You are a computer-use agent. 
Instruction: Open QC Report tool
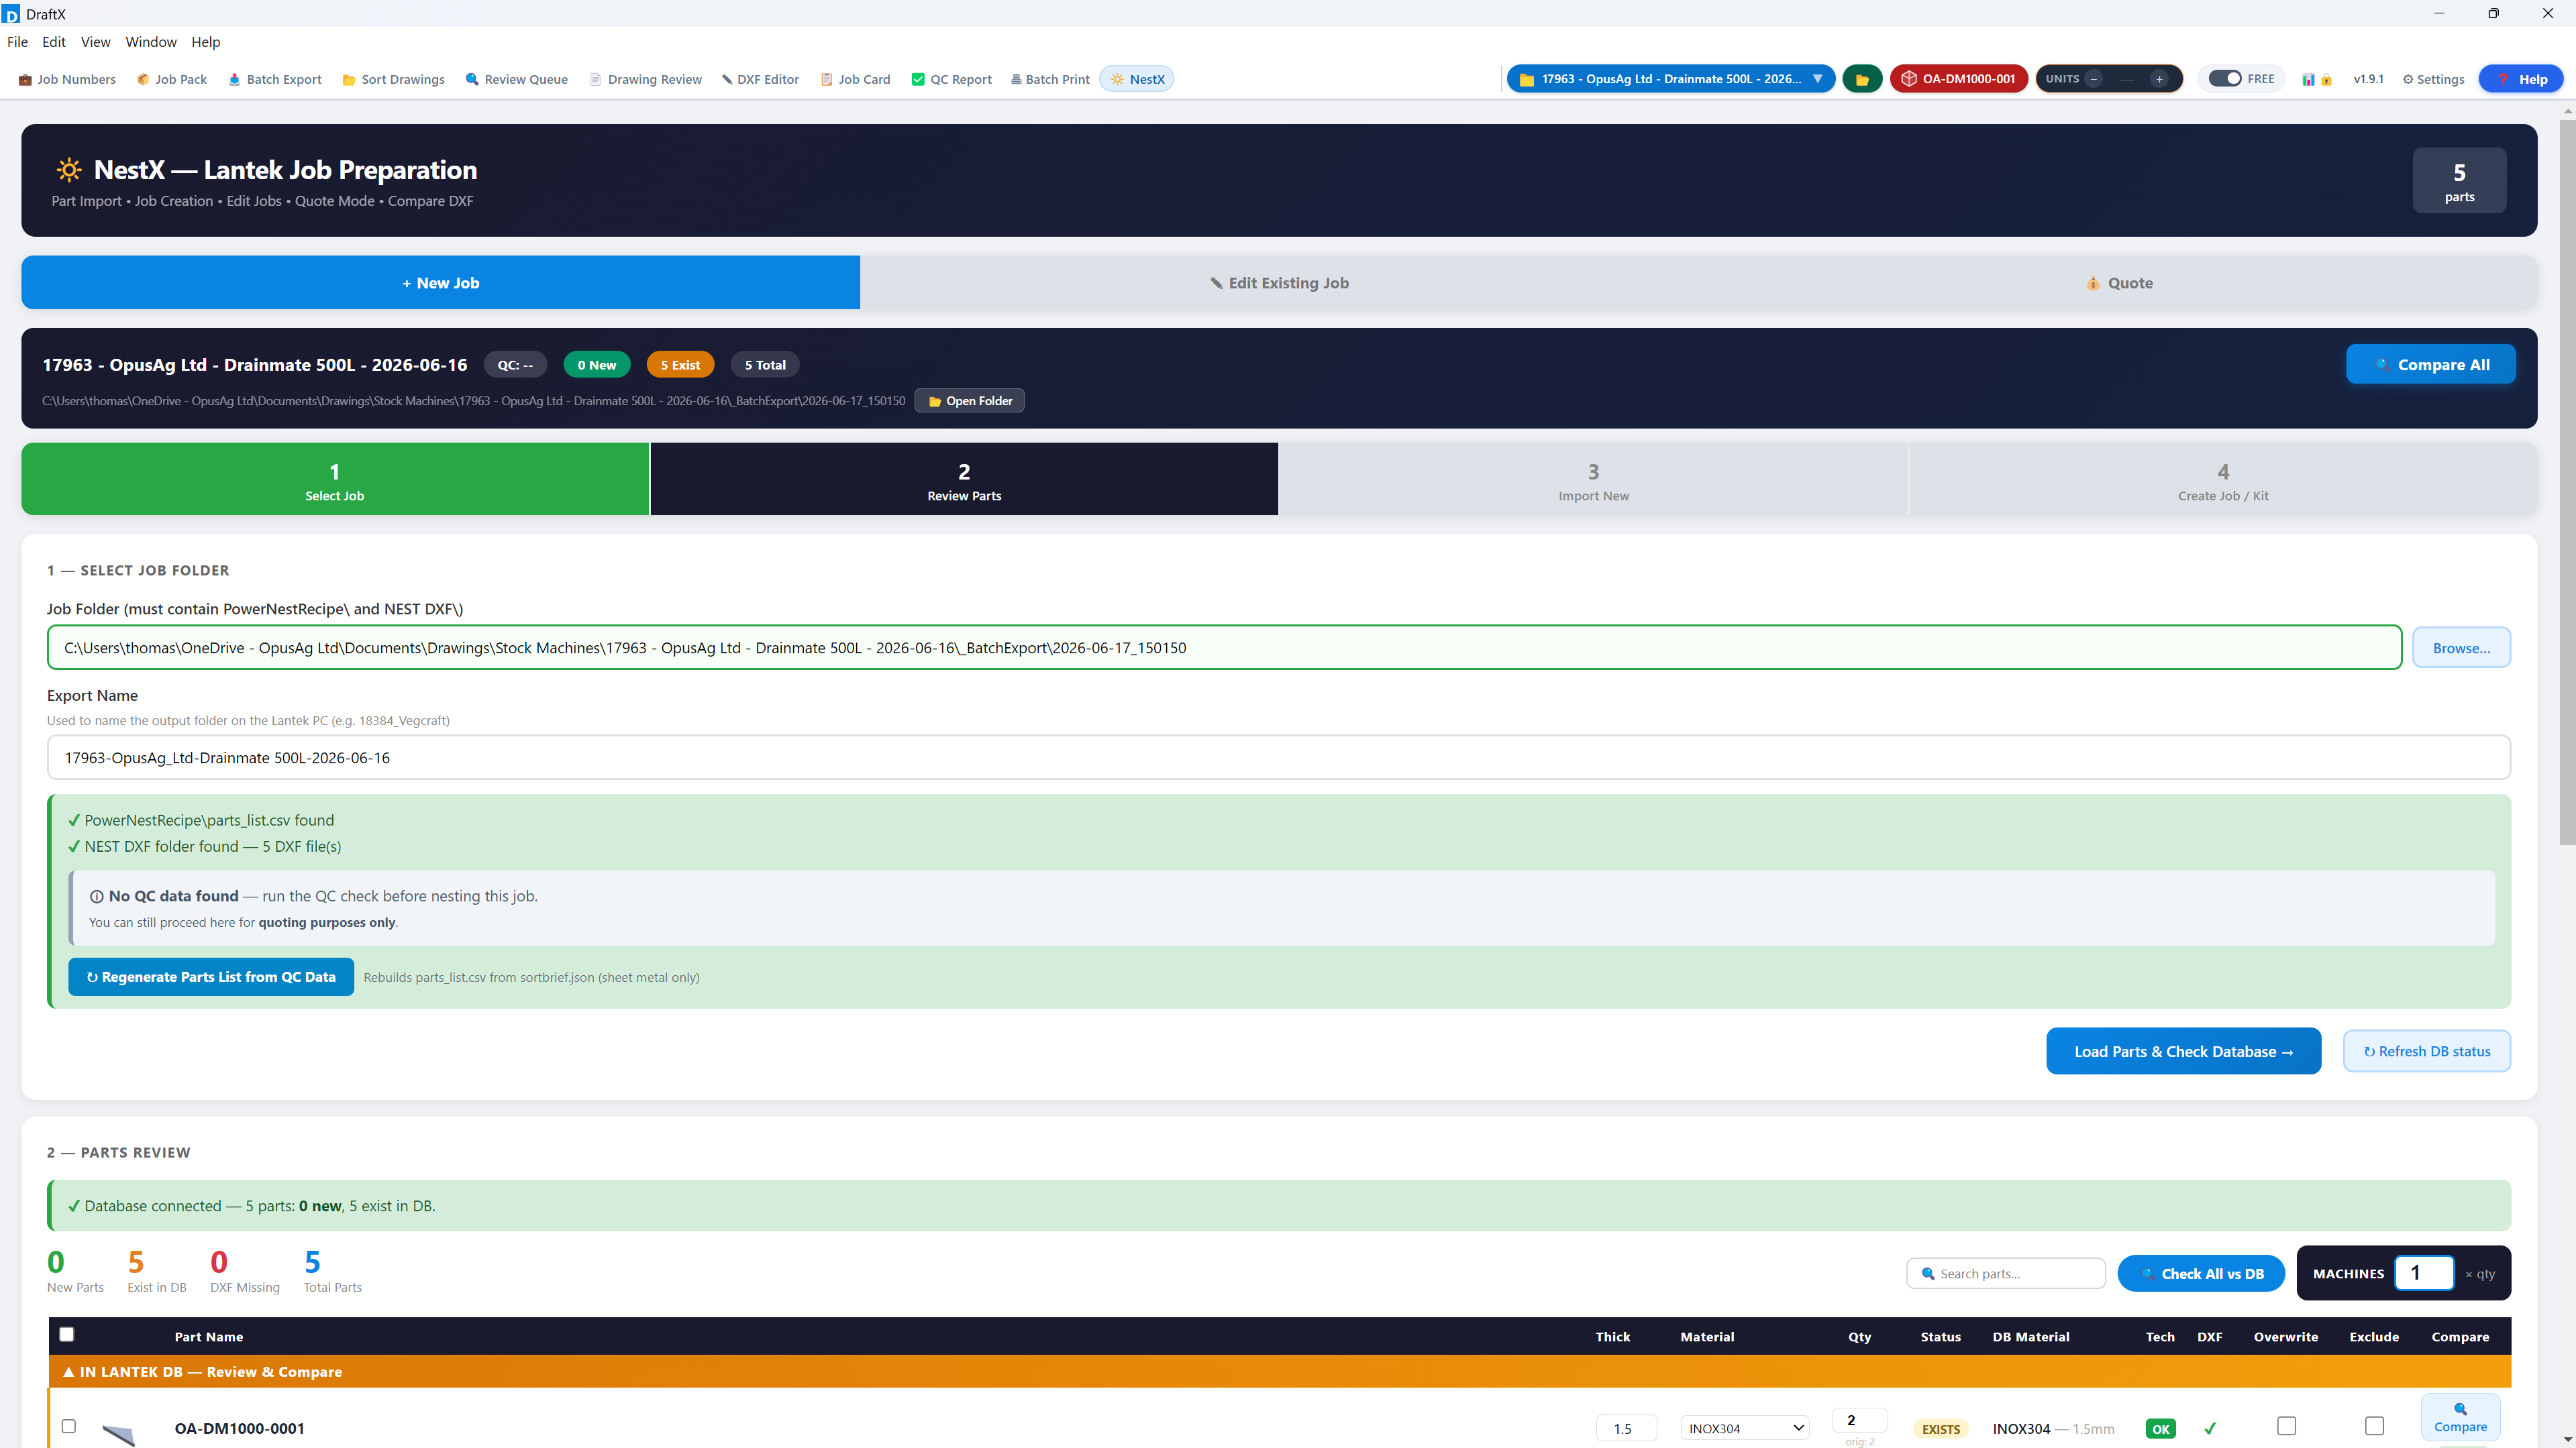[951, 79]
